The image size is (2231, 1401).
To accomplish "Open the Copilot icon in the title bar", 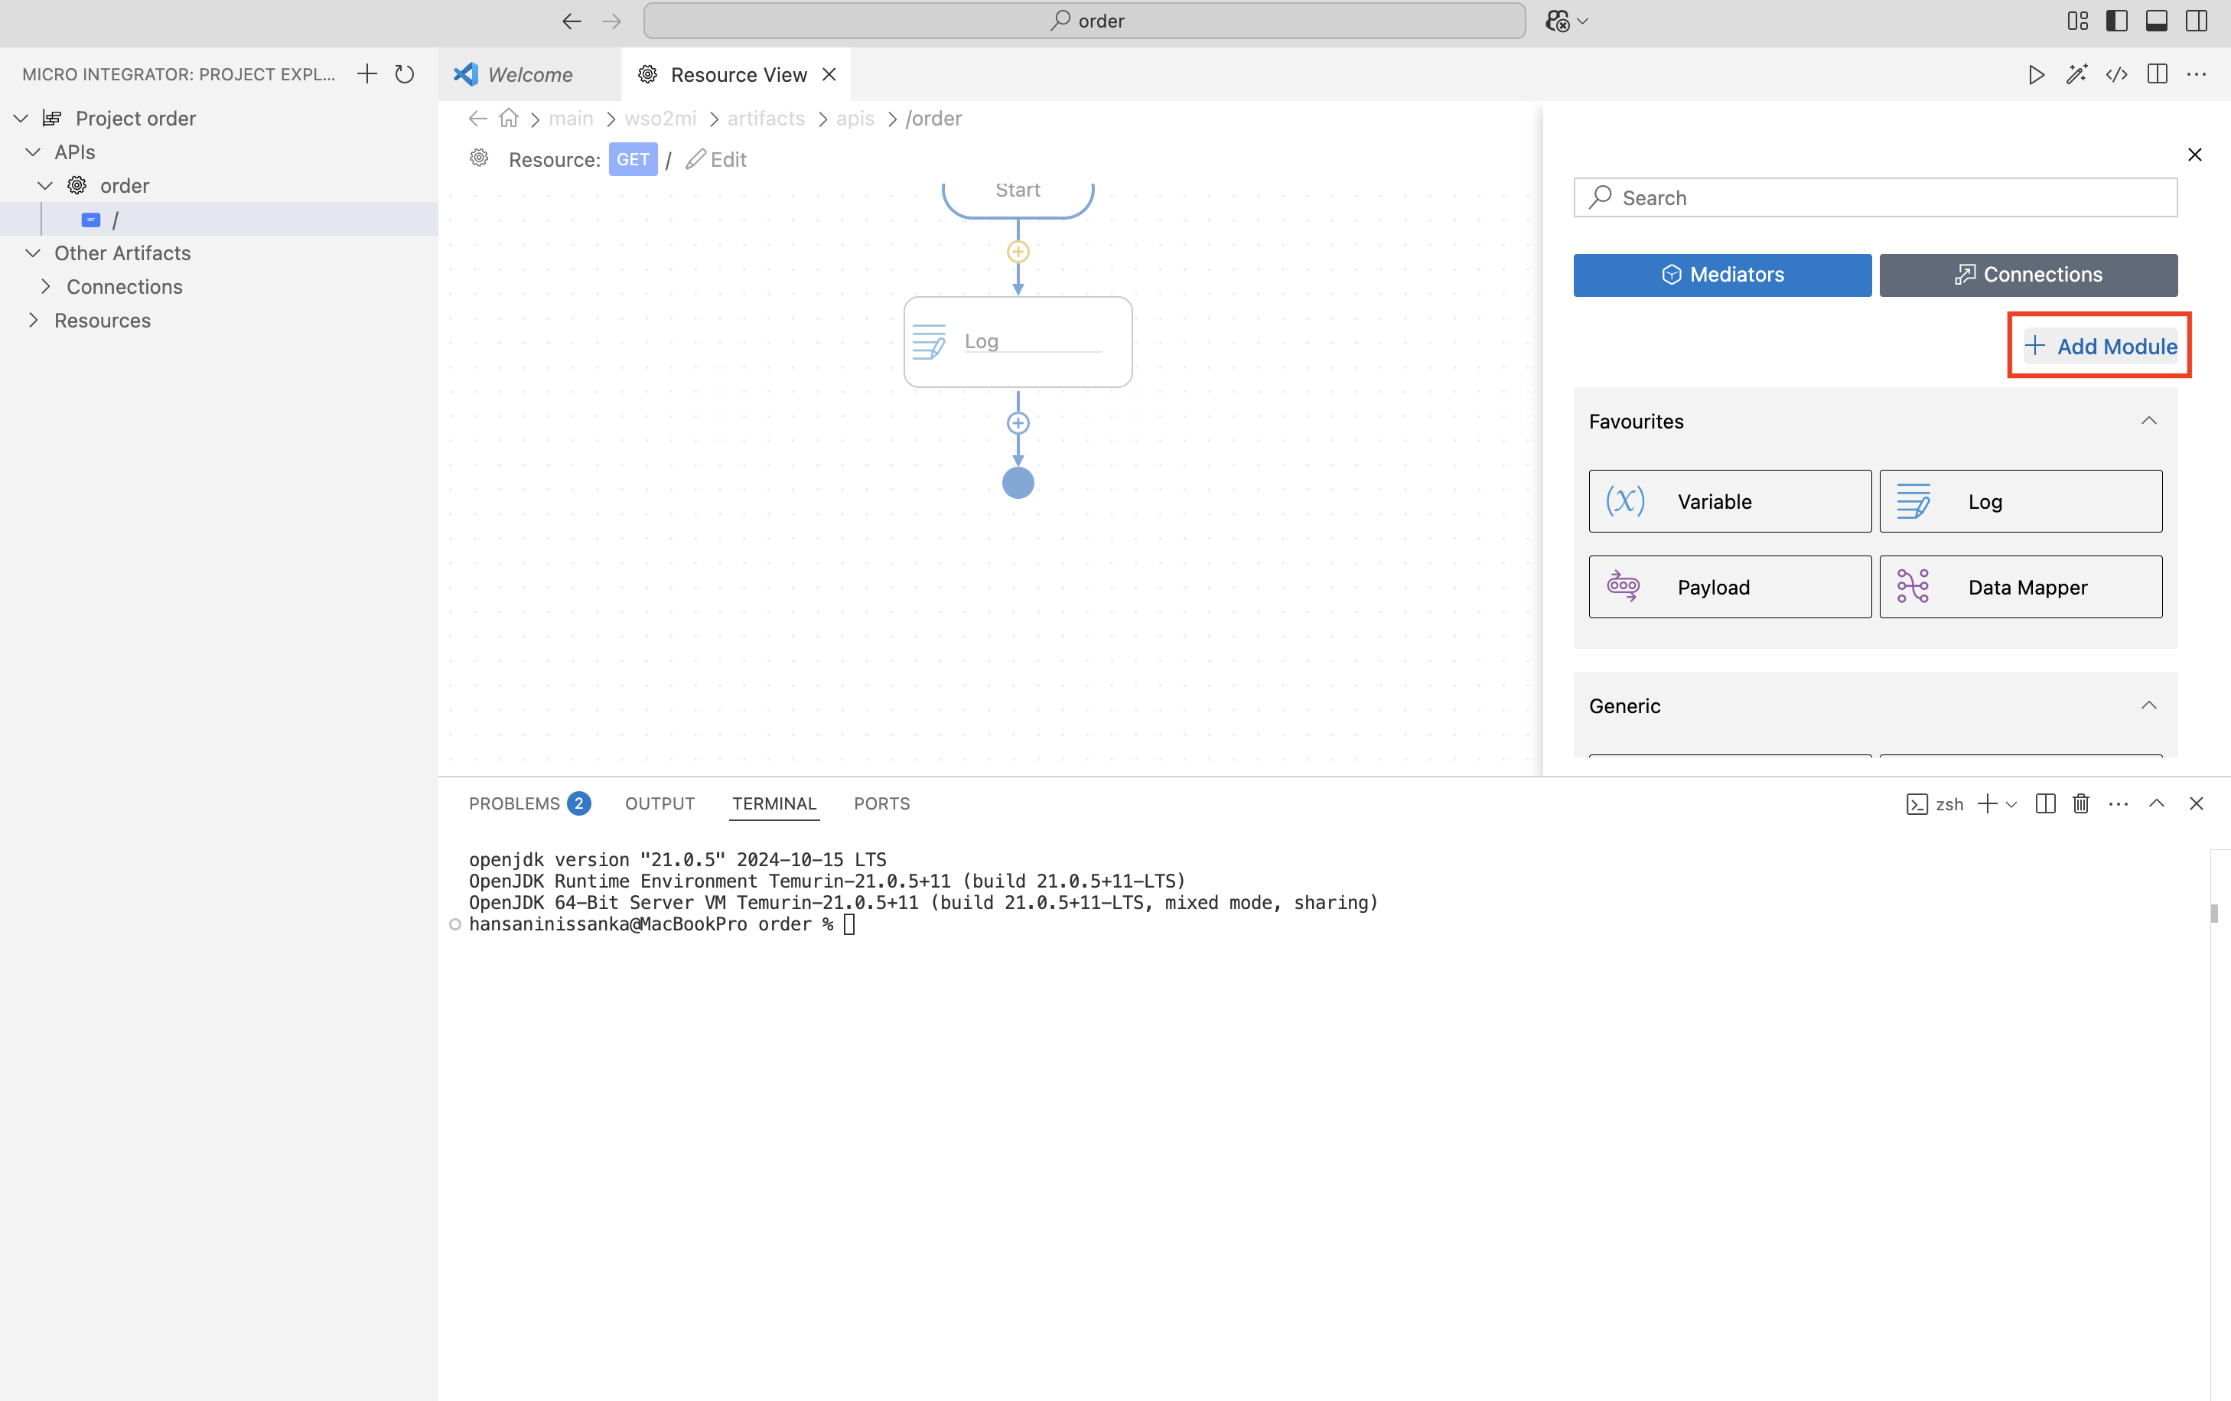I will coord(1558,21).
